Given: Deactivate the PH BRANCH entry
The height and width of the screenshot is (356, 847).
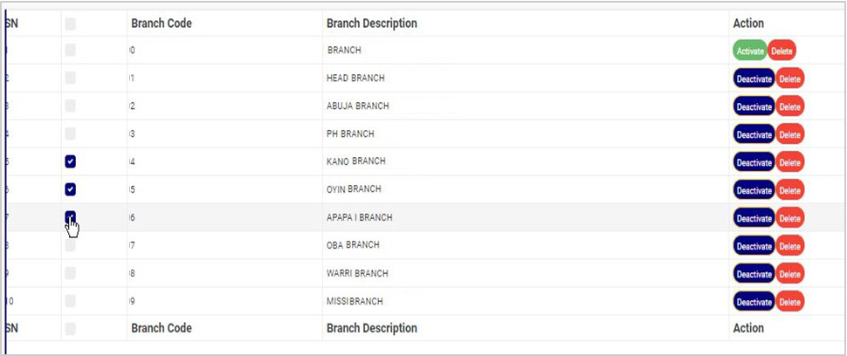Looking at the screenshot, I should point(754,135).
